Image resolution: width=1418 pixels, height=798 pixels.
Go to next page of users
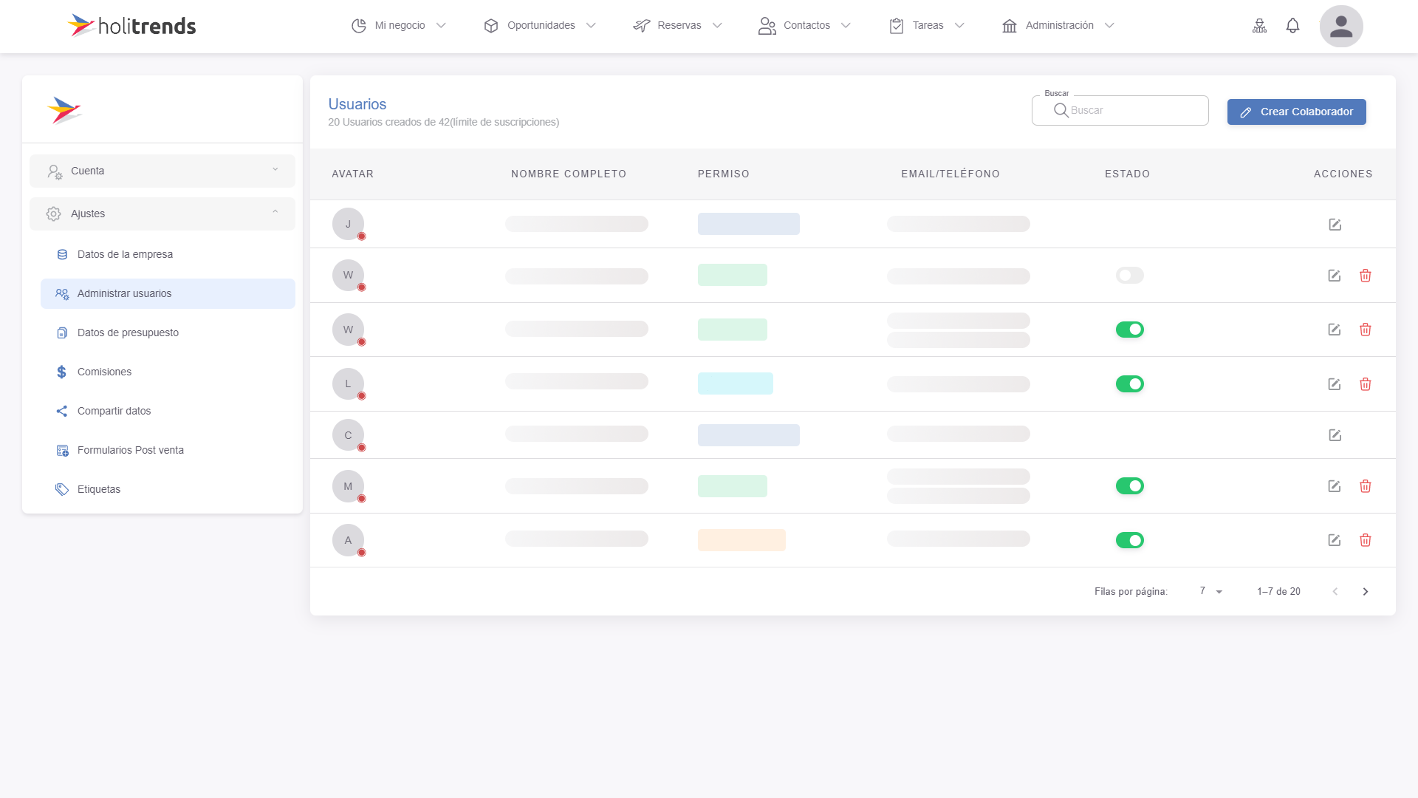click(x=1366, y=591)
